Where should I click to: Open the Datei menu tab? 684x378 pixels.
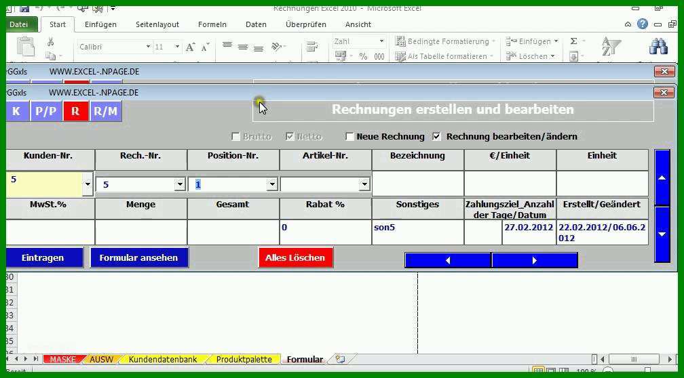[x=19, y=24]
